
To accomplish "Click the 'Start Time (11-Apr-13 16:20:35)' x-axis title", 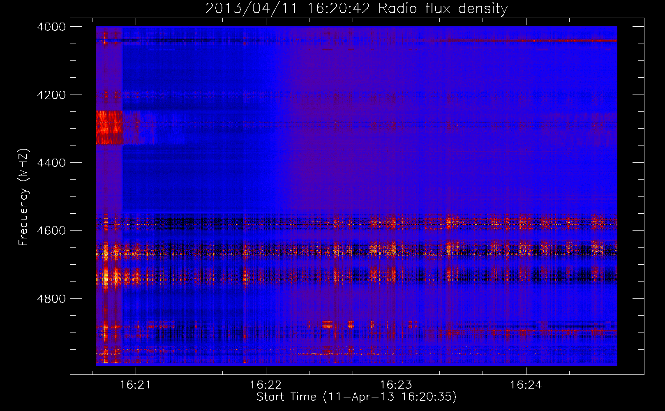I will 356,397.
